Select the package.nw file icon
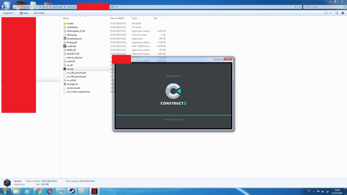 point(65,84)
